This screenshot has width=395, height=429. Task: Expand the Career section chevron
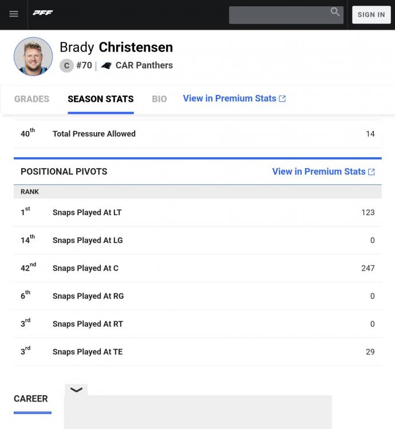(76, 390)
